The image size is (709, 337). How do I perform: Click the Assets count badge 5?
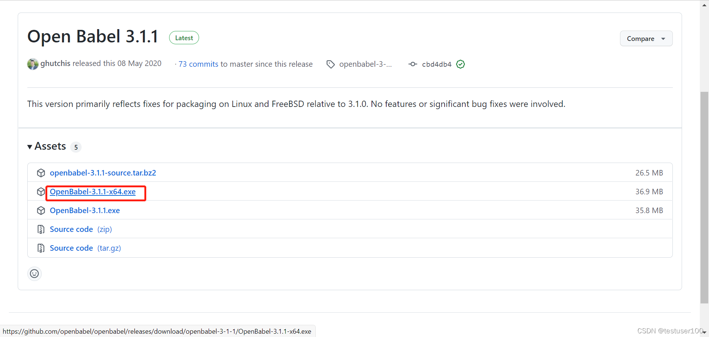[76, 147]
